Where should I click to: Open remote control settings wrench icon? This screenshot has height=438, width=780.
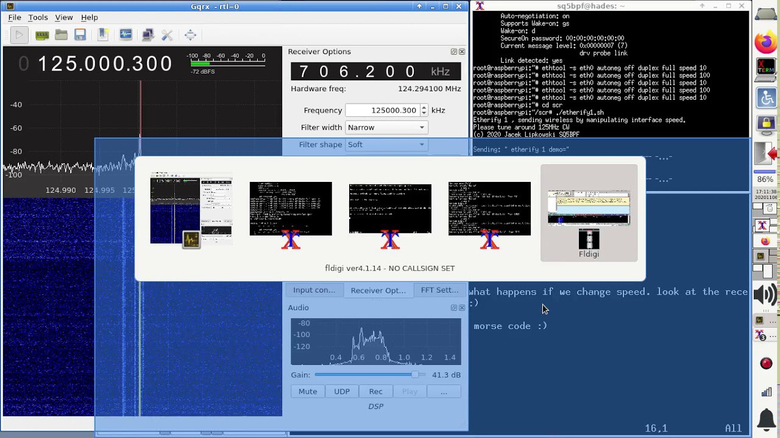click(167, 35)
